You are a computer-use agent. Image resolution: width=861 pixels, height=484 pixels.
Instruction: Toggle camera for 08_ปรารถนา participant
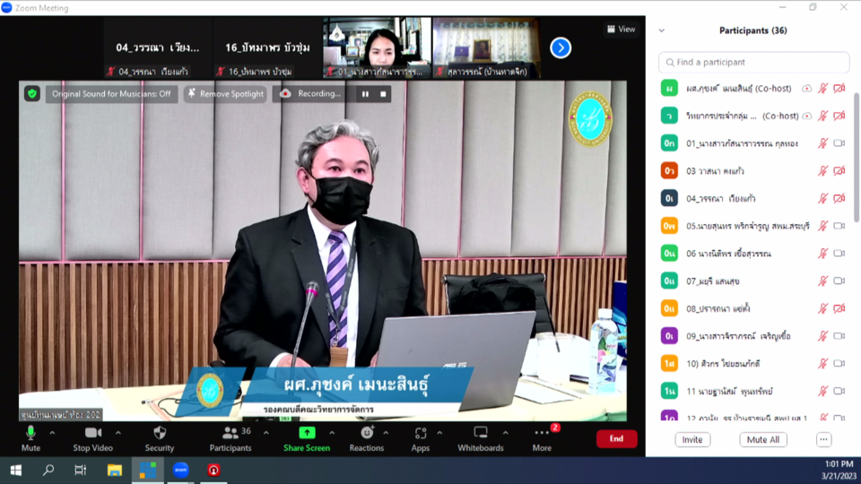839,307
